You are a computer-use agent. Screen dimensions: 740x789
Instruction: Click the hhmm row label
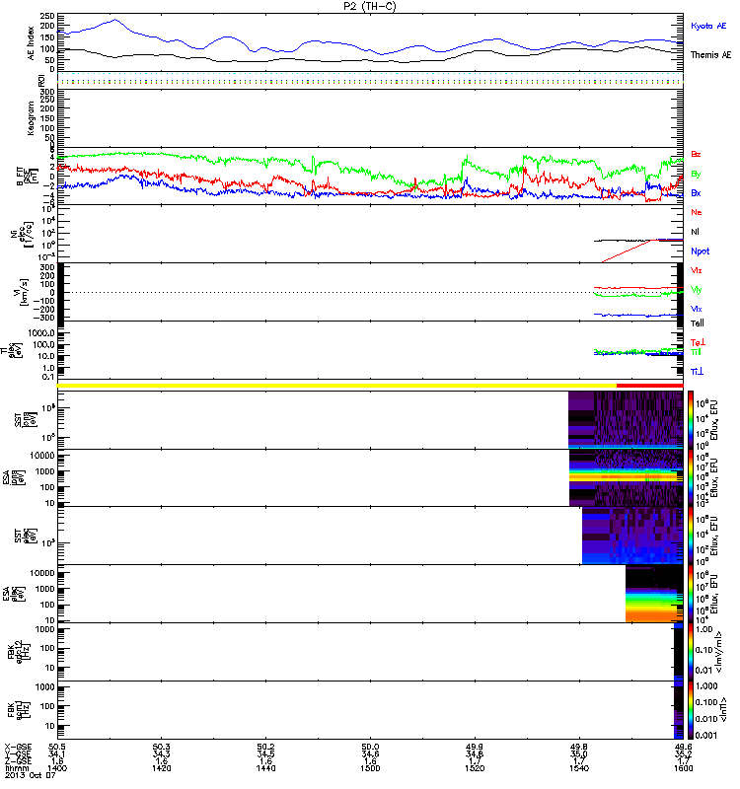17,768
